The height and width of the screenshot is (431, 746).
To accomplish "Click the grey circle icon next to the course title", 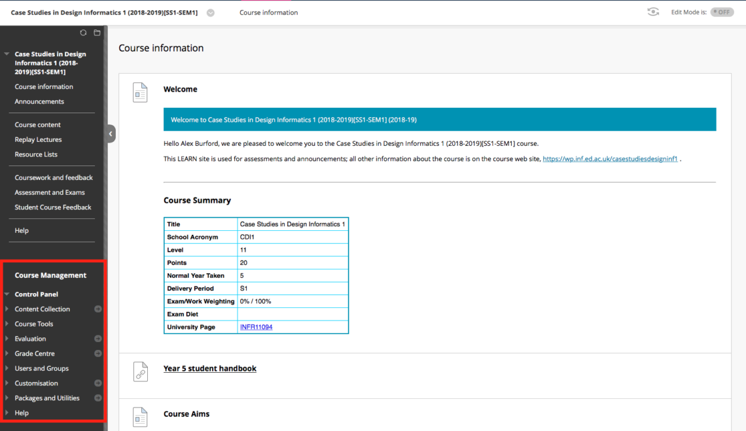I will [x=210, y=11].
